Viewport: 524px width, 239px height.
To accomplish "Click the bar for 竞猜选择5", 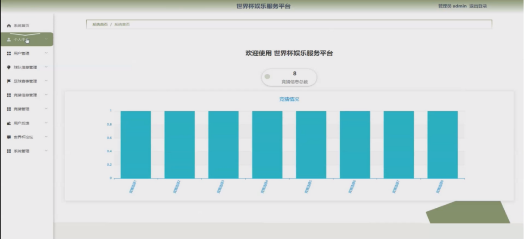I will (311, 145).
